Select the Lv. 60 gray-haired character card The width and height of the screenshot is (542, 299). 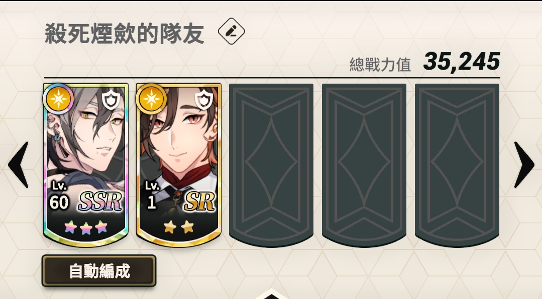click(86, 165)
